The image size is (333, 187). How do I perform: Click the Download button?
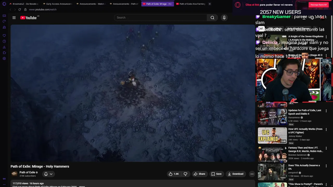[235, 174]
